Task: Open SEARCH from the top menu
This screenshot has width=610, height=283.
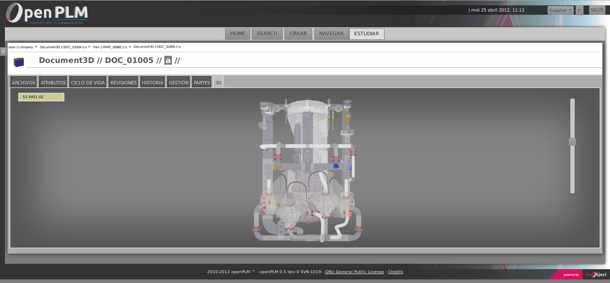Action: tap(267, 33)
